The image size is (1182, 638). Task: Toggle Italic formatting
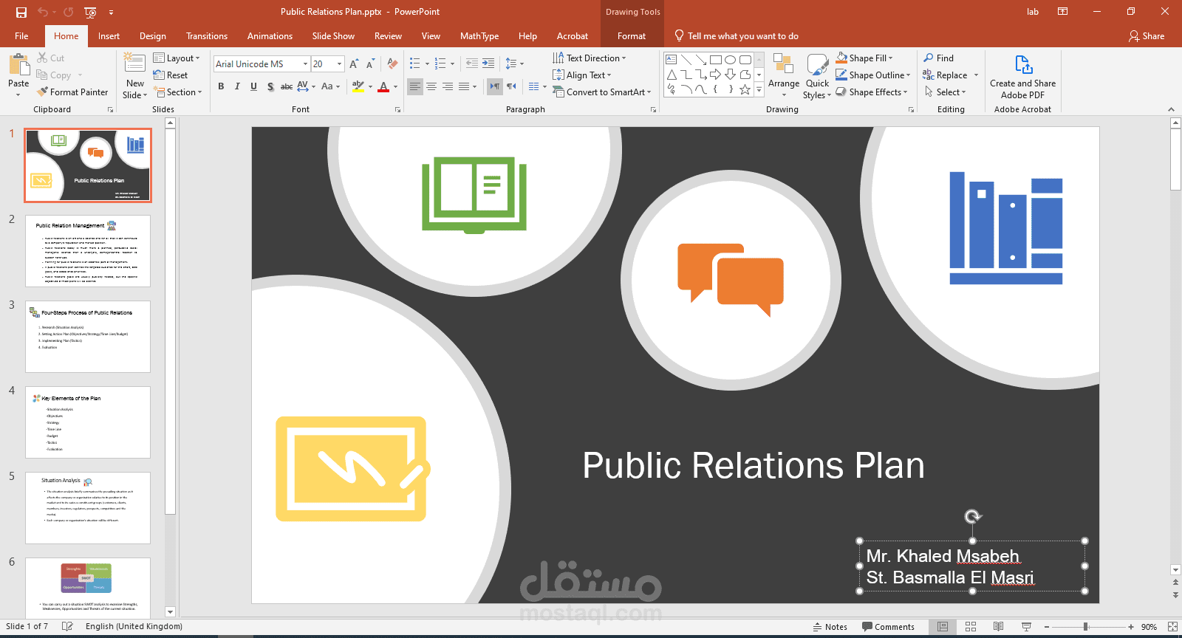click(x=237, y=86)
